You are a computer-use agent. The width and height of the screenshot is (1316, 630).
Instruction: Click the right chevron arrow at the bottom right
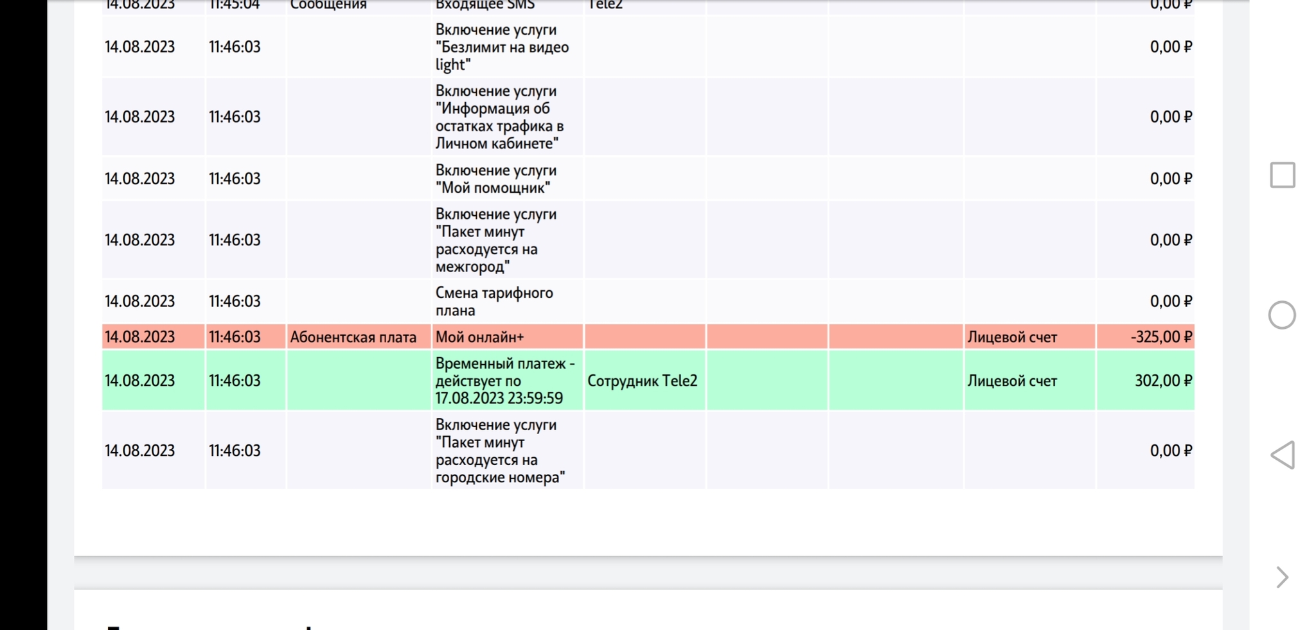click(1282, 577)
